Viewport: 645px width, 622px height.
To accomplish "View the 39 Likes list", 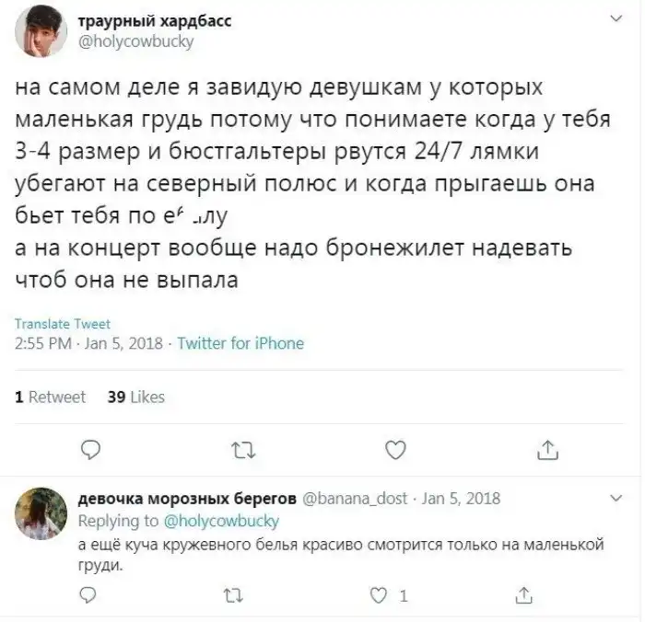I will tap(136, 397).
